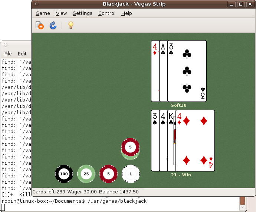Click the terminal command line "/usr/games/blackjack"
256x212 pixels.
coord(117,201)
